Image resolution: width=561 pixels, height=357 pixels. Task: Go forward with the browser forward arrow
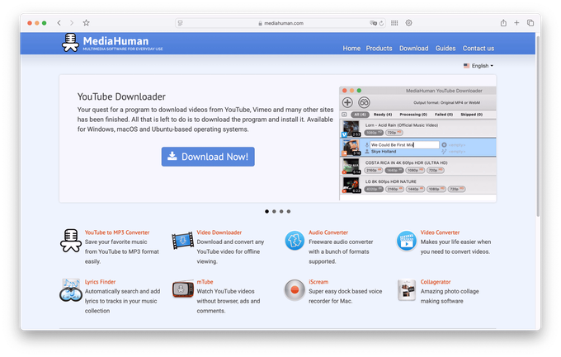[x=72, y=23]
